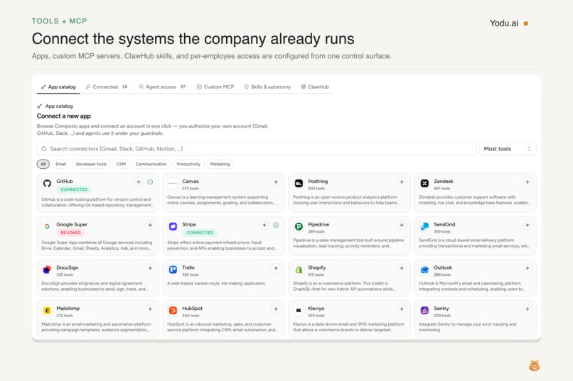The height and width of the screenshot is (381, 573).
Task: Add the Mailchimp connector
Action: coord(150,309)
